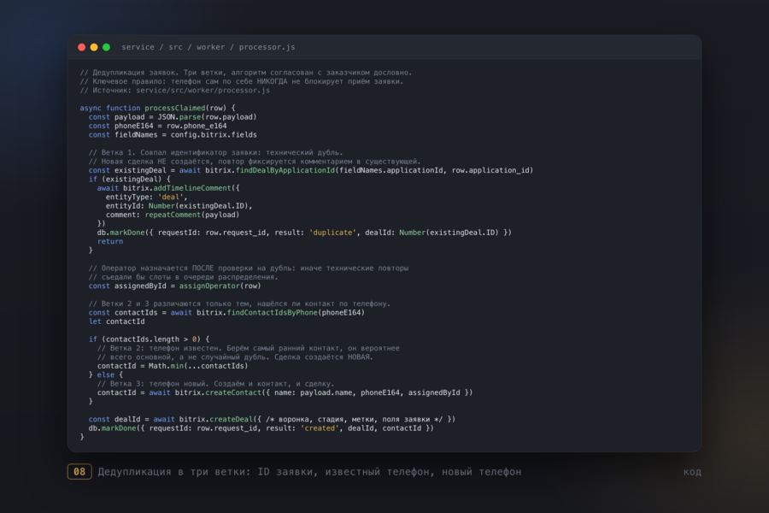Click the string literal 'duplicate'

click(332, 233)
